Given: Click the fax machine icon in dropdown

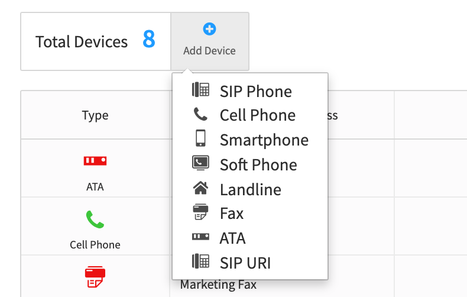Looking at the screenshot, I should (x=200, y=212).
